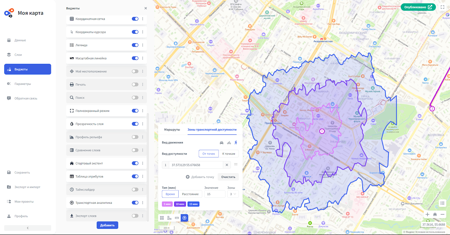
Task: Activate the ruler measurement tool
Action: (177, 218)
